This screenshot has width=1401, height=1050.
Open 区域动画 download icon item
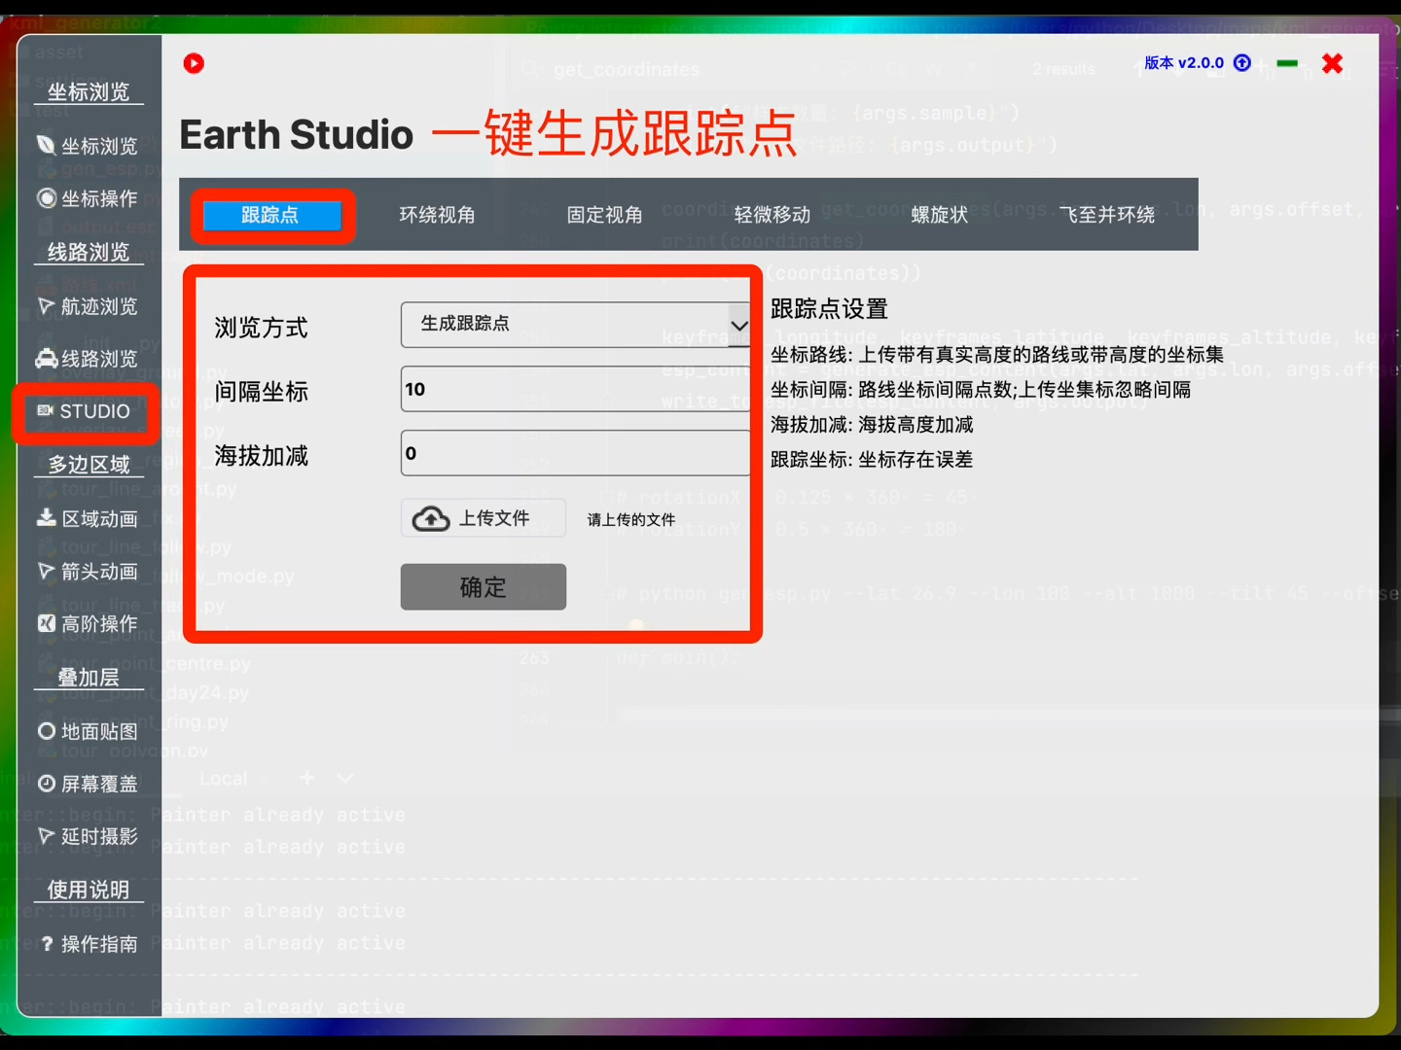click(46, 518)
